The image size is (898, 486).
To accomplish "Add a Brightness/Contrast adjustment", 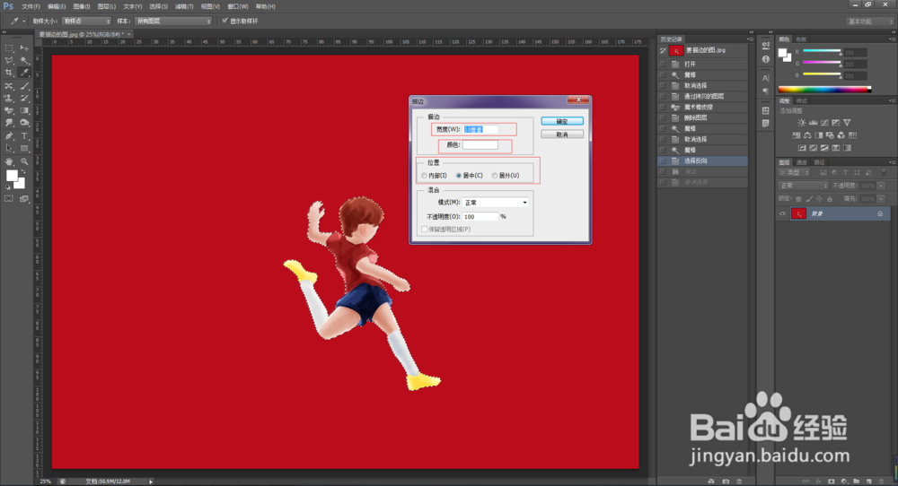I will [x=801, y=122].
